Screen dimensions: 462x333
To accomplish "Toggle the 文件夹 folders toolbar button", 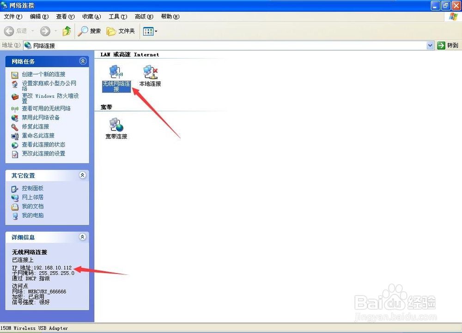I will (121, 31).
